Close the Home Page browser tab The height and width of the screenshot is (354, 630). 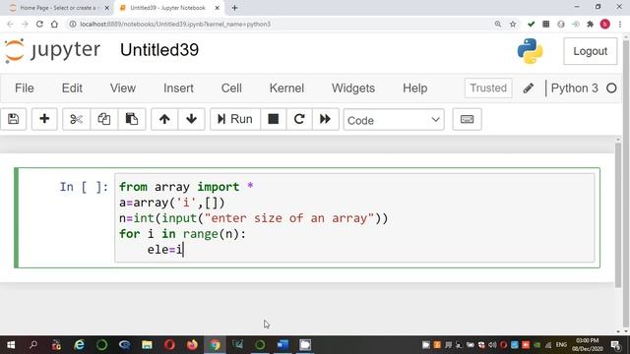(107, 8)
